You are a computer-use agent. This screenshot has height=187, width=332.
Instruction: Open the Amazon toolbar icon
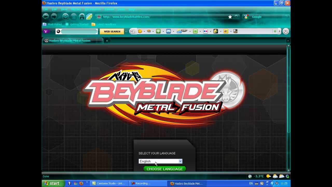pos(235,31)
